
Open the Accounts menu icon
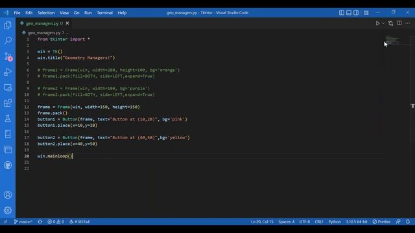click(x=8, y=195)
